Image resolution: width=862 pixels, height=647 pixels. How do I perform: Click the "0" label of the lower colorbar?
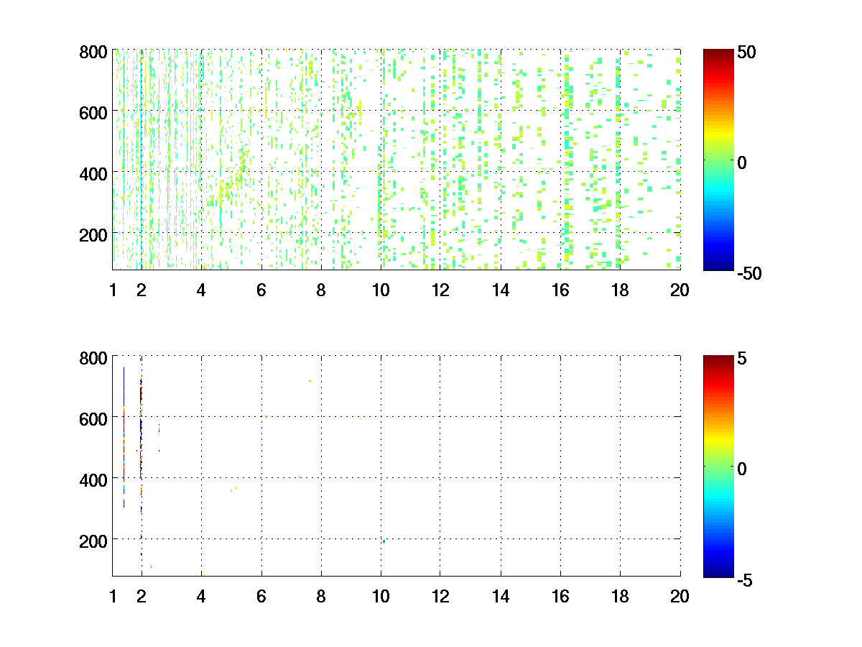coord(743,468)
